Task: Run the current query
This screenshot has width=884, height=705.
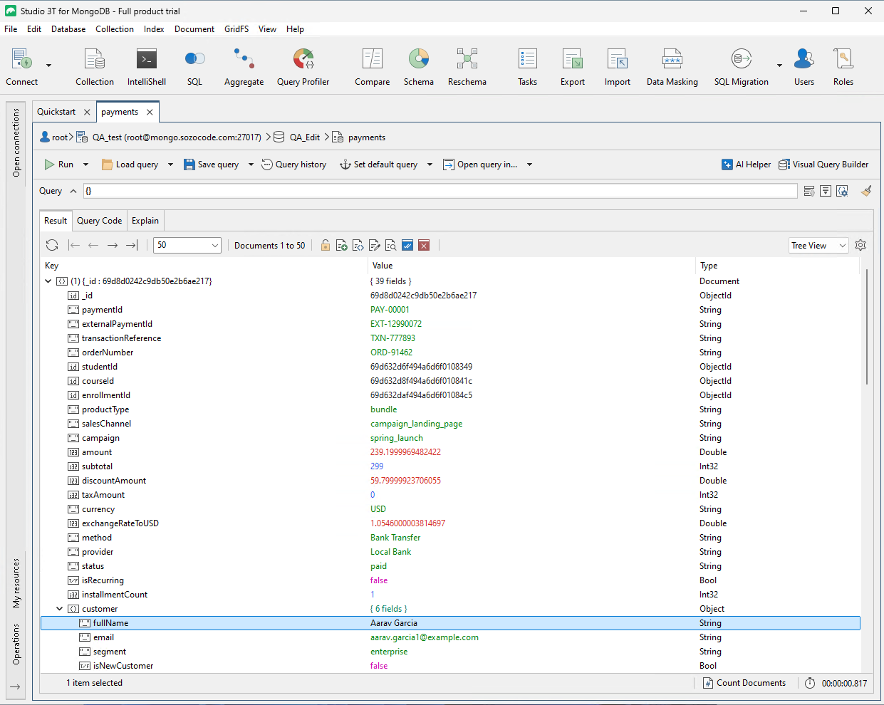Action: pos(58,164)
